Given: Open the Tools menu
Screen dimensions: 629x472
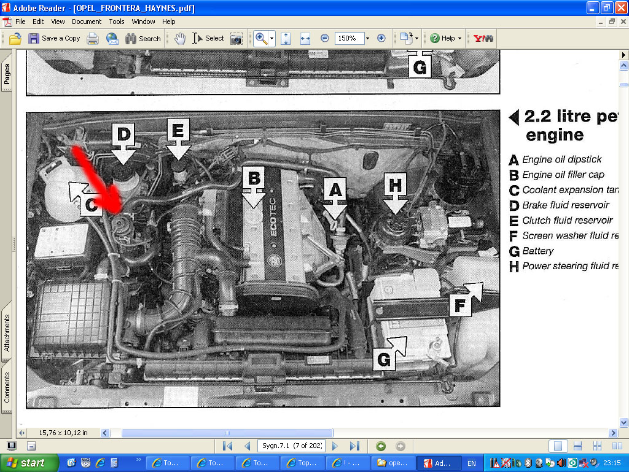Looking at the screenshot, I should pos(117,22).
